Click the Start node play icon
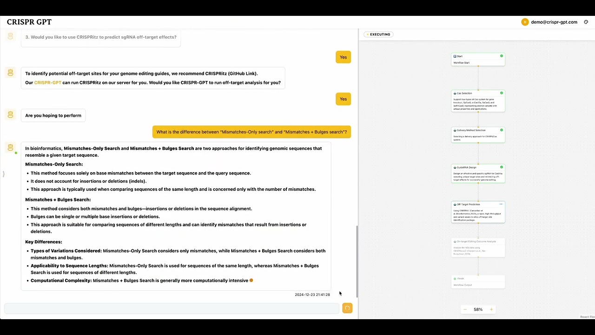 455,56
